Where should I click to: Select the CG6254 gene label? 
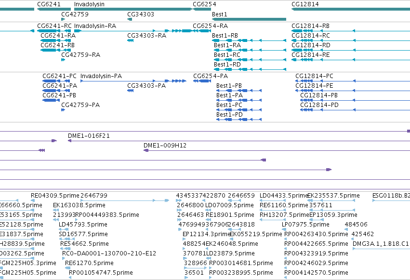pos(204,4)
